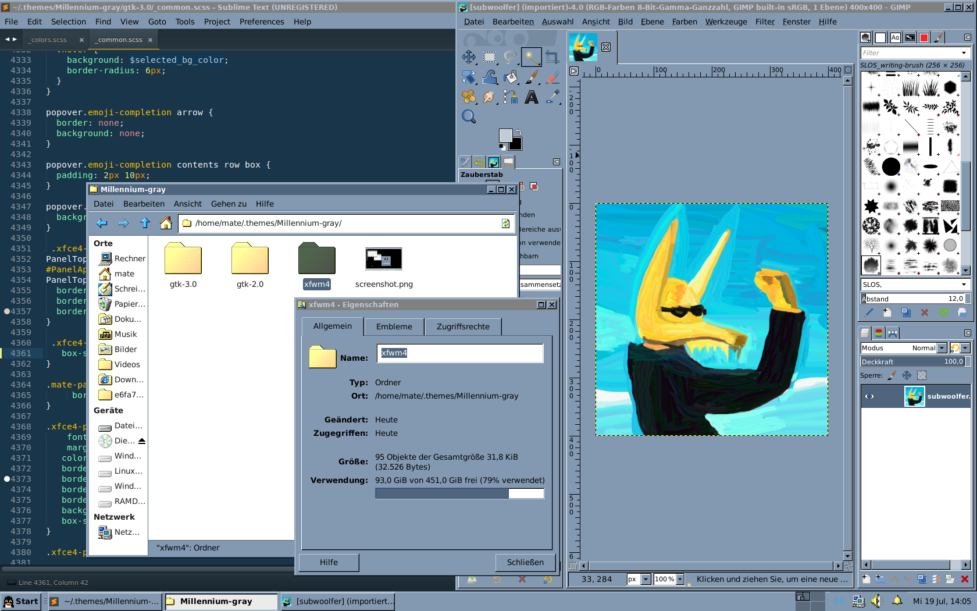Open the brushes panel configuration menu arrow

pyautogui.click(x=968, y=37)
